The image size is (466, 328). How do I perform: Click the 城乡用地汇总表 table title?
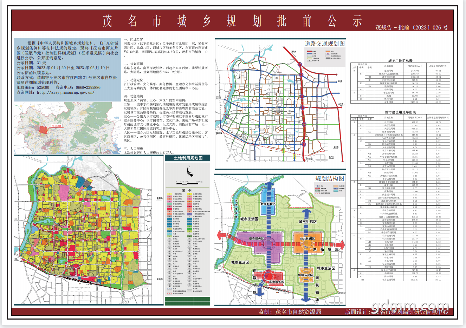[x=400, y=61]
